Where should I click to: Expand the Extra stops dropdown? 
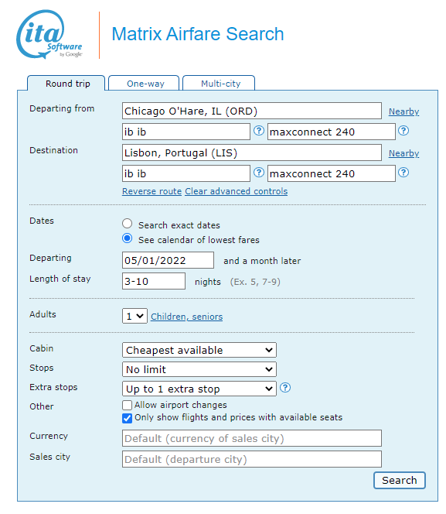tap(199, 389)
